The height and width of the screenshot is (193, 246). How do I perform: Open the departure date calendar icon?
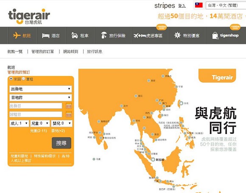click(x=69, y=106)
